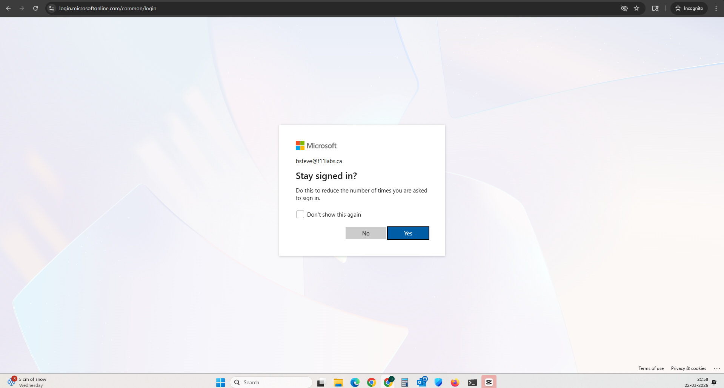Click the third-party cookies blocked eye icon
Viewport: 724px width, 388px height.
(x=624, y=8)
